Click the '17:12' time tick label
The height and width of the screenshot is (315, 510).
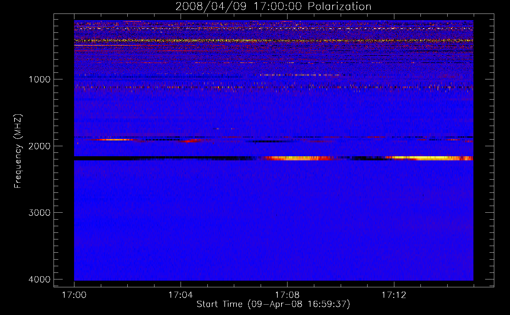point(394,295)
